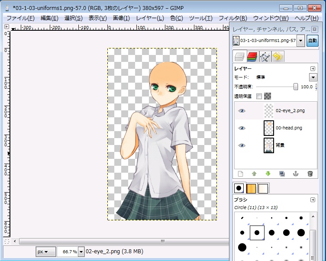Open the image selector dropdown arrow

tap(300, 41)
